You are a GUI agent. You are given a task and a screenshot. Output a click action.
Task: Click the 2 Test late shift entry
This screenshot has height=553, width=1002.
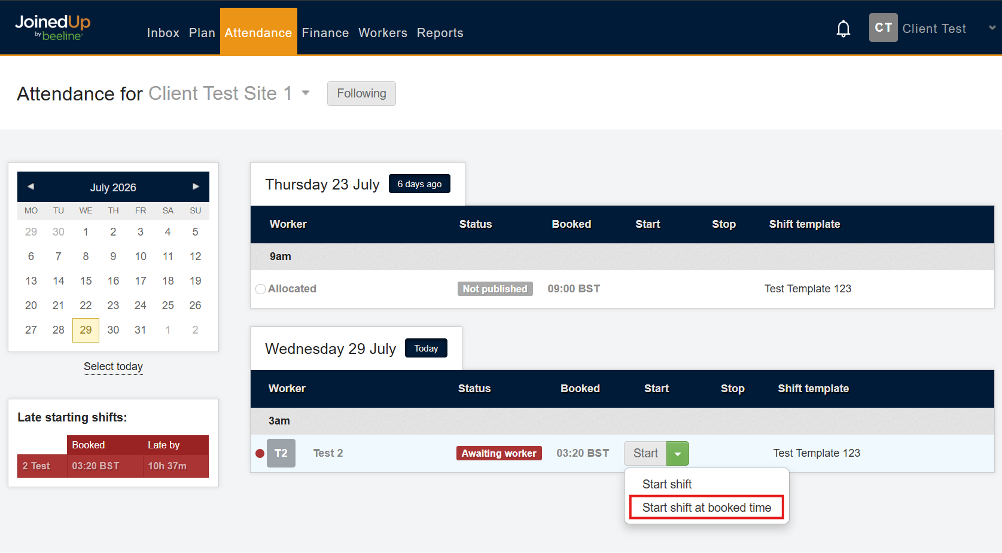pyautogui.click(x=36, y=466)
